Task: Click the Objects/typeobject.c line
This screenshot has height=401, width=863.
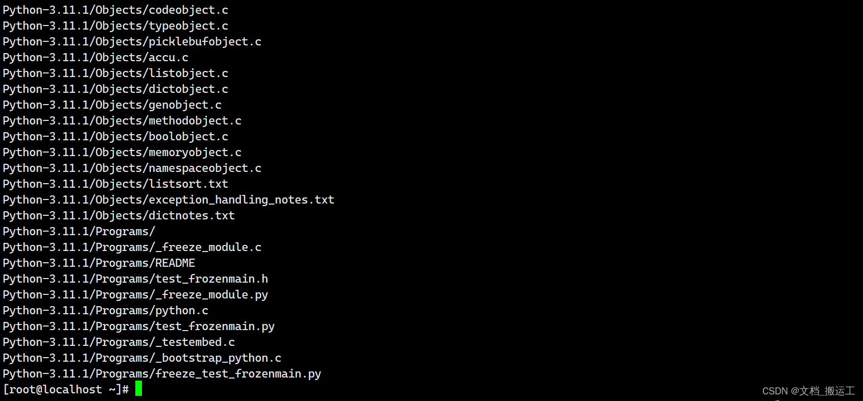Action: pyautogui.click(x=115, y=26)
